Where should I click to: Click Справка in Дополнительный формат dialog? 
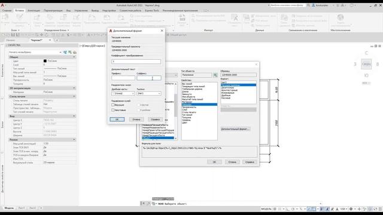155,119
